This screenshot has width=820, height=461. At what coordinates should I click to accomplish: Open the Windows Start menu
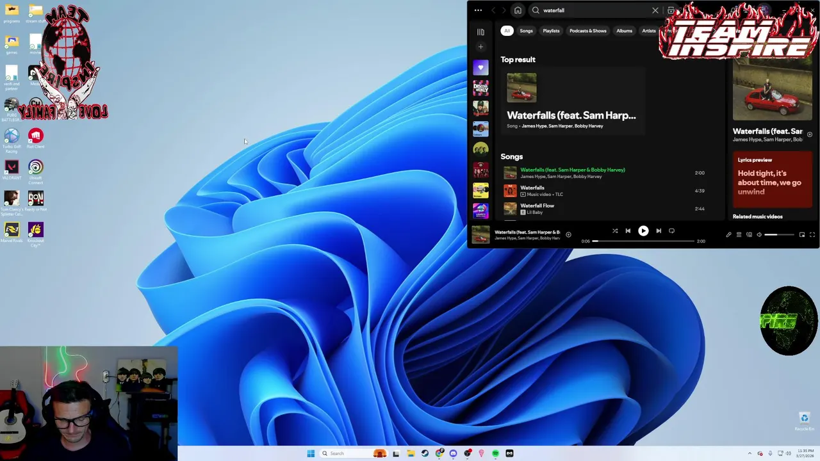pyautogui.click(x=311, y=453)
